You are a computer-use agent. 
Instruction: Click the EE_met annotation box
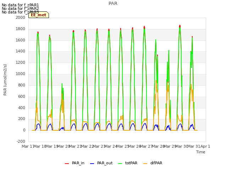(39, 15)
